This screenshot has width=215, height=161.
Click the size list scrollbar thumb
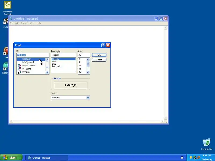tap(88, 64)
